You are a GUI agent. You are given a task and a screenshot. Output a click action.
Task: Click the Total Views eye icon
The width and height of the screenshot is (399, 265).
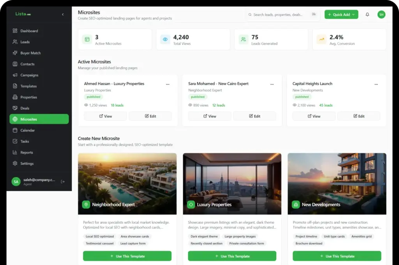click(165, 39)
